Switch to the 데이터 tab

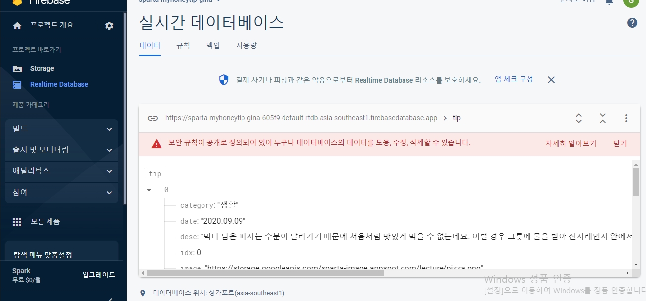(150, 46)
